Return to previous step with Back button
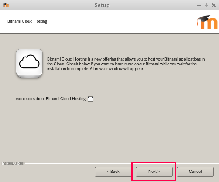This screenshot has height=182, width=219. (113, 172)
